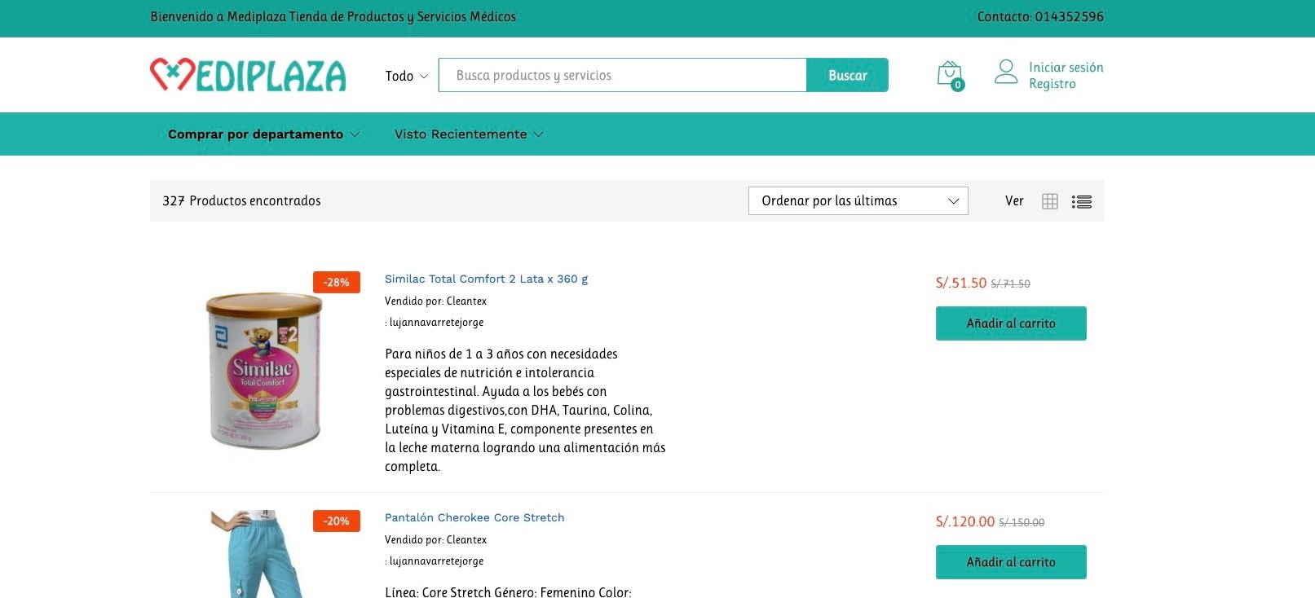Image resolution: width=1315 pixels, height=598 pixels.
Task: Click Cleantex vendor under Similac product
Action: [466, 301]
